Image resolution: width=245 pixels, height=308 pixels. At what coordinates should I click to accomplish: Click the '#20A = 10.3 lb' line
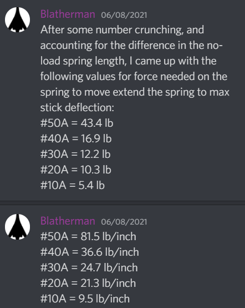point(76,170)
